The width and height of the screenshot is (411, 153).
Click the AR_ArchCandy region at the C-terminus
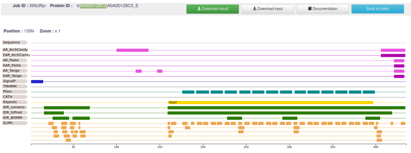tap(393, 50)
